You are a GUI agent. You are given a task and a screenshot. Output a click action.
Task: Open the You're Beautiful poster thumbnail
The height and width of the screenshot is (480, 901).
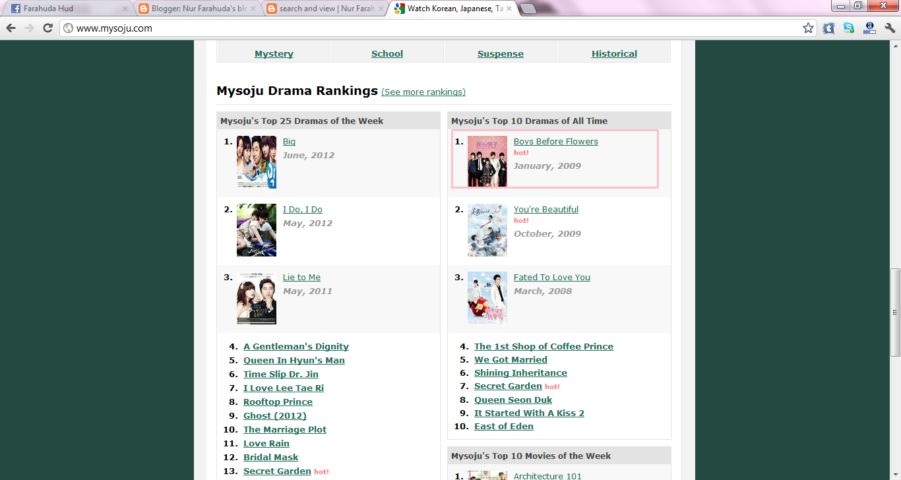(487, 230)
